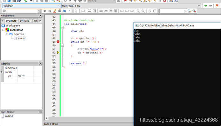Toggle search selected text only icon
This screenshot has height=126, width=221.
click(x=59, y=11)
